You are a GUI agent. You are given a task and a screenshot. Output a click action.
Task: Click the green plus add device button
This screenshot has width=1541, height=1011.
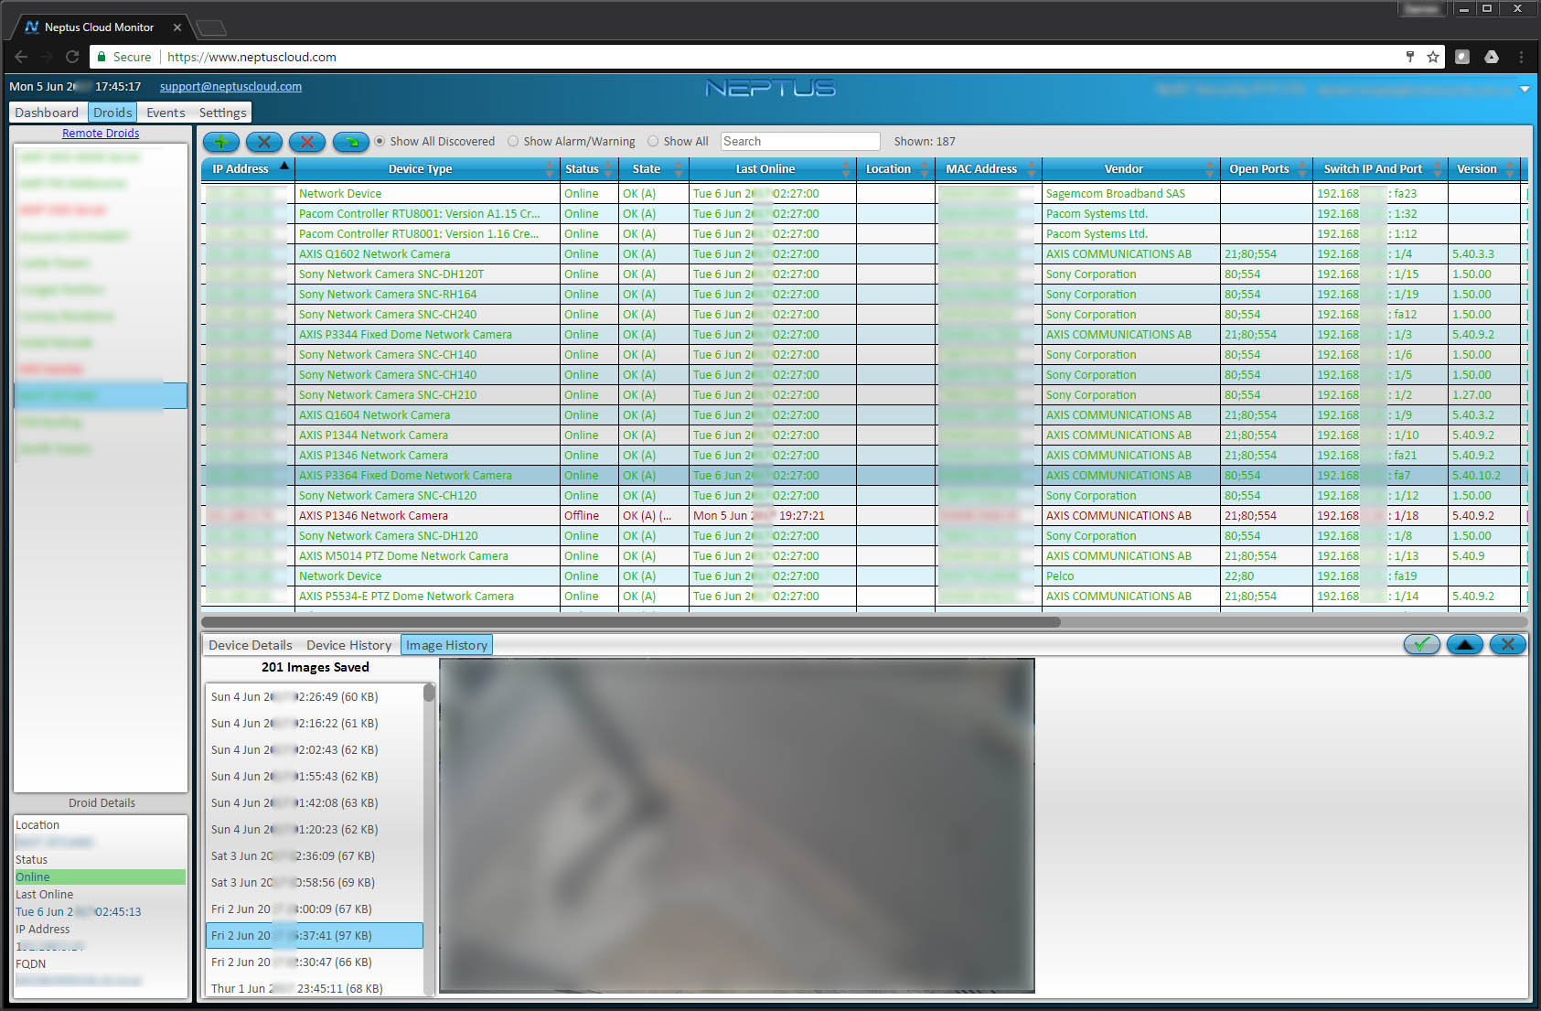(x=220, y=141)
